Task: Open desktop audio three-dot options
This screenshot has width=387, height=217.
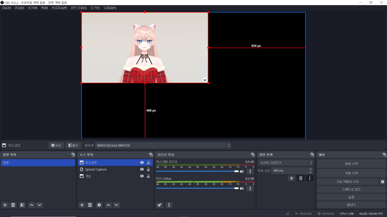Action: (x=250, y=171)
